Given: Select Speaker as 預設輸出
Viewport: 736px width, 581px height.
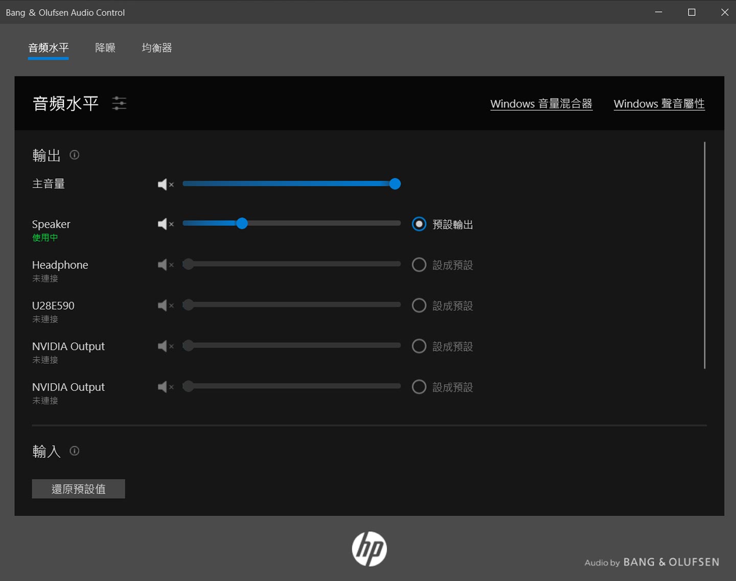Looking at the screenshot, I should [419, 224].
